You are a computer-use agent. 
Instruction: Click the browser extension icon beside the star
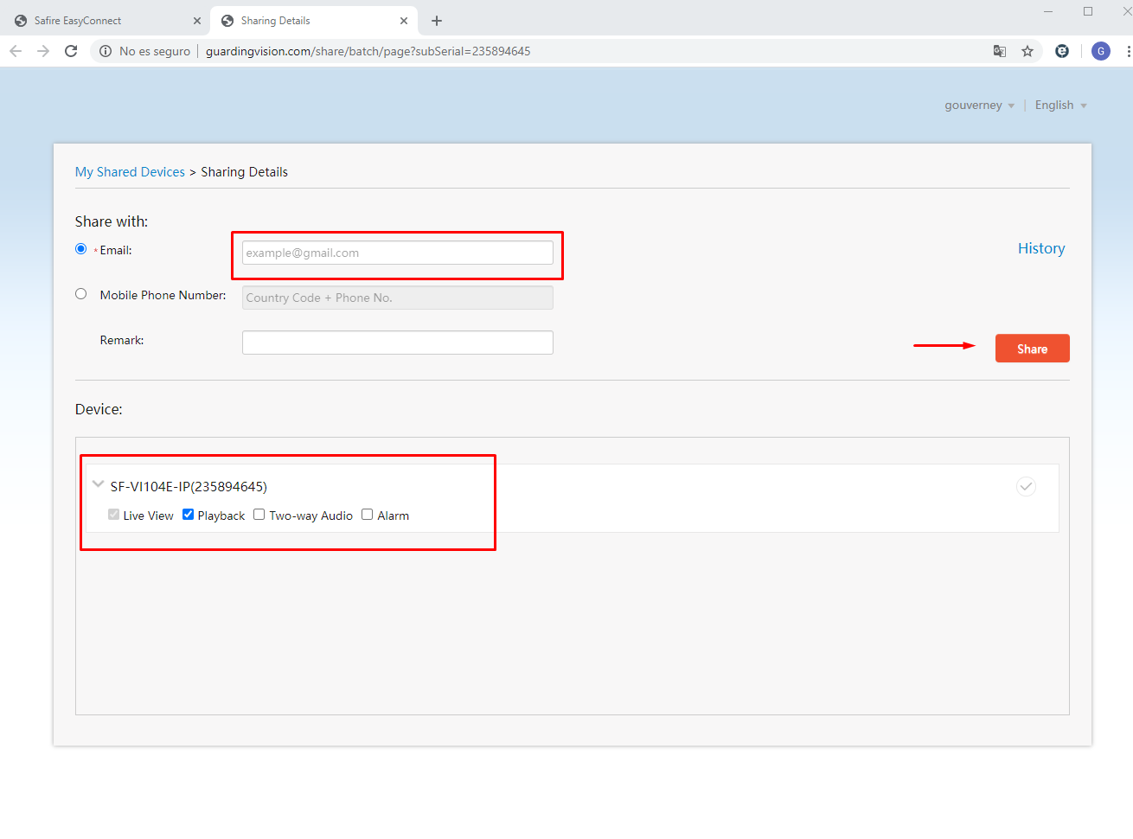click(1062, 51)
